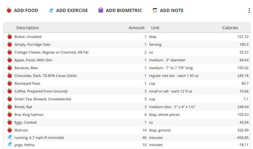Open the Add Biometric dialog
This screenshot has width=253, height=149.
click(x=120, y=10)
